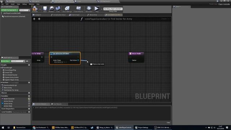Click the Compile toolbar icon

click(35, 9)
